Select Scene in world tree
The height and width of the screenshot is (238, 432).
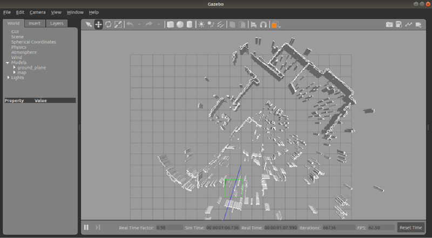tap(17, 37)
